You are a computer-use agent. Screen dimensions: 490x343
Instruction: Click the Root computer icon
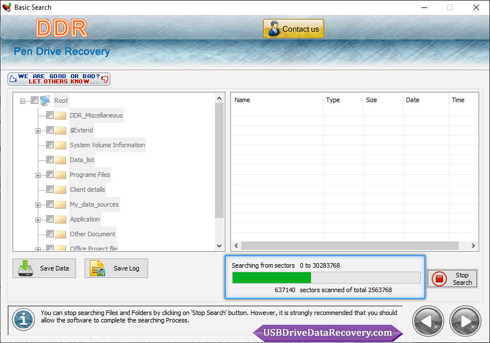pyautogui.click(x=45, y=100)
